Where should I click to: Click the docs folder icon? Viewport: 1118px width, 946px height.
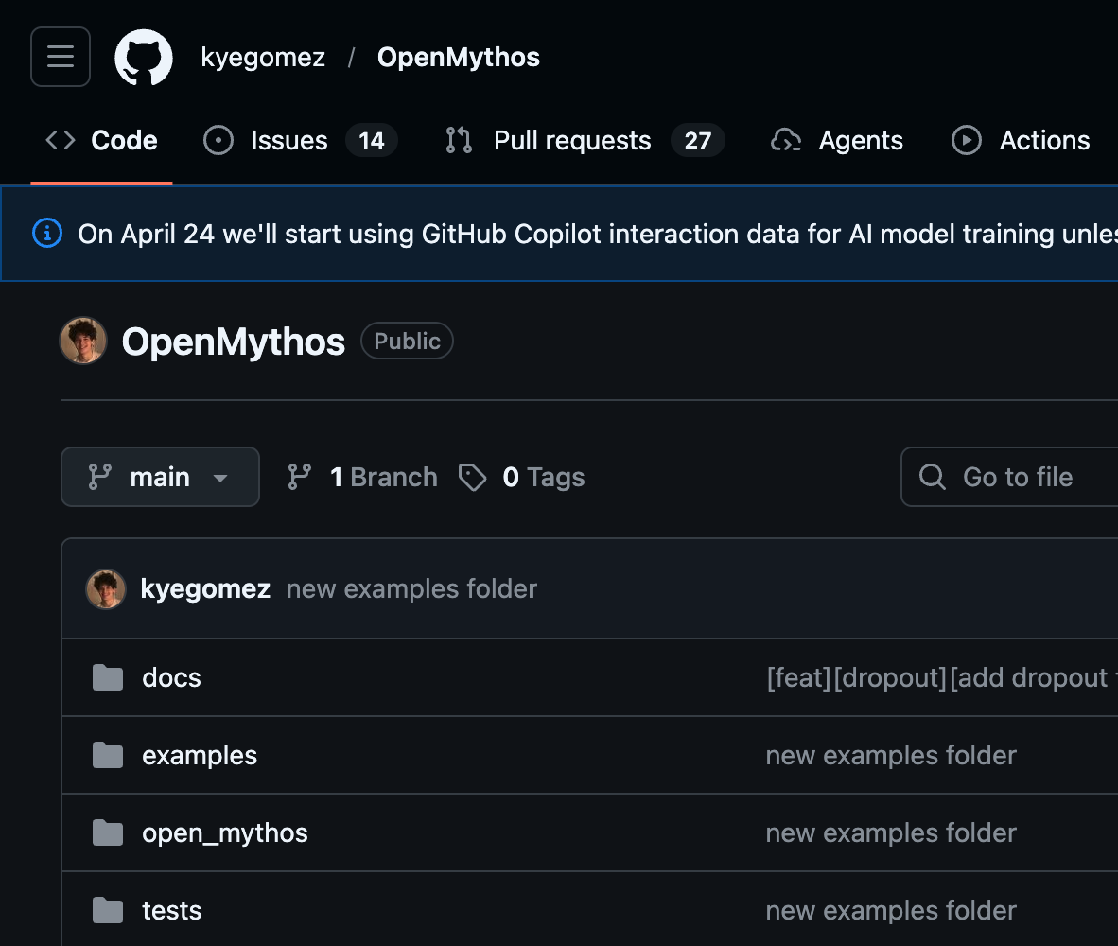(x=108, y=677)
